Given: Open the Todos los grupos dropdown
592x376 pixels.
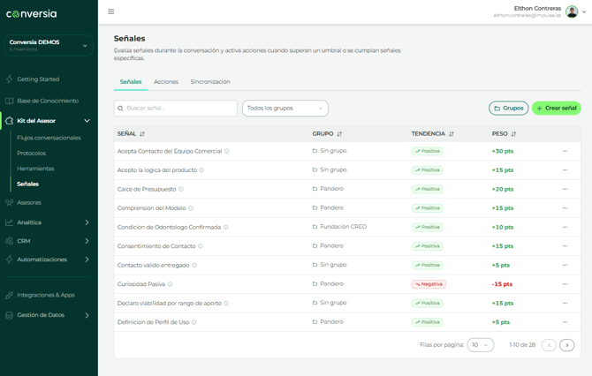Looking at the screenshot, I should point(285,109).
